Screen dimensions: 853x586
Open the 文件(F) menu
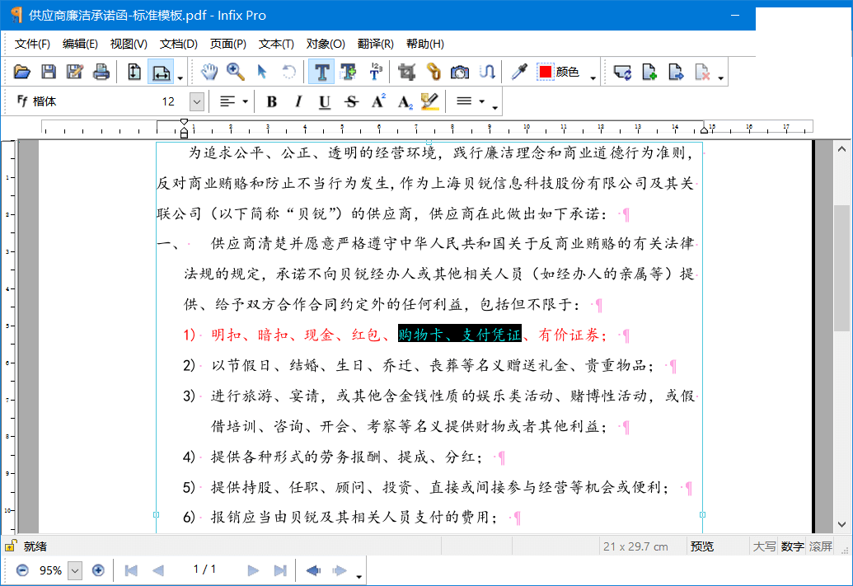pyautogui.click(x=32, y=44)
